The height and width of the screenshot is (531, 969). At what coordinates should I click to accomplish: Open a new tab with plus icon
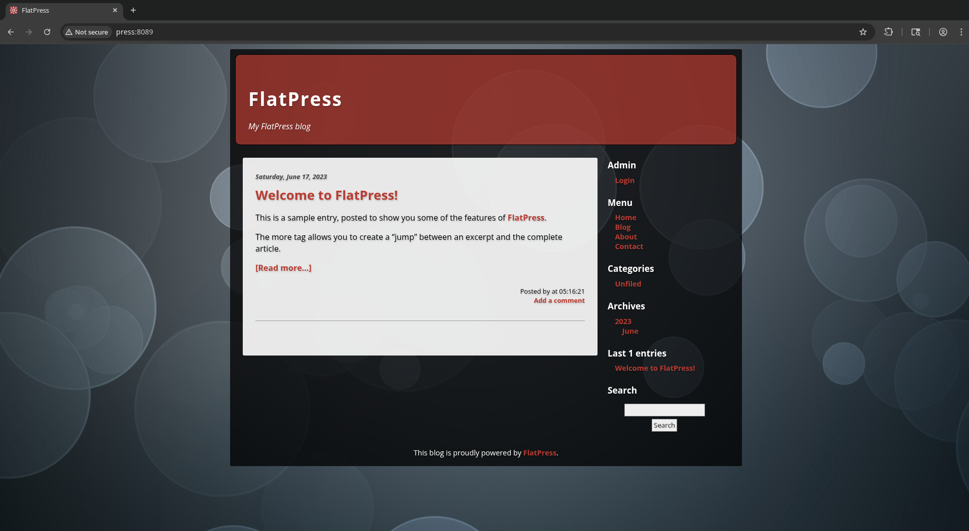[x=133, y=10]
